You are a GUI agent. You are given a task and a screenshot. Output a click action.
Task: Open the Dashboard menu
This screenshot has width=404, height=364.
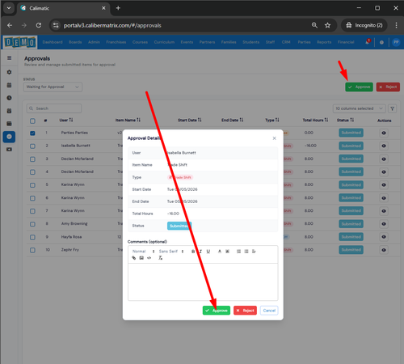pos(53,42)
